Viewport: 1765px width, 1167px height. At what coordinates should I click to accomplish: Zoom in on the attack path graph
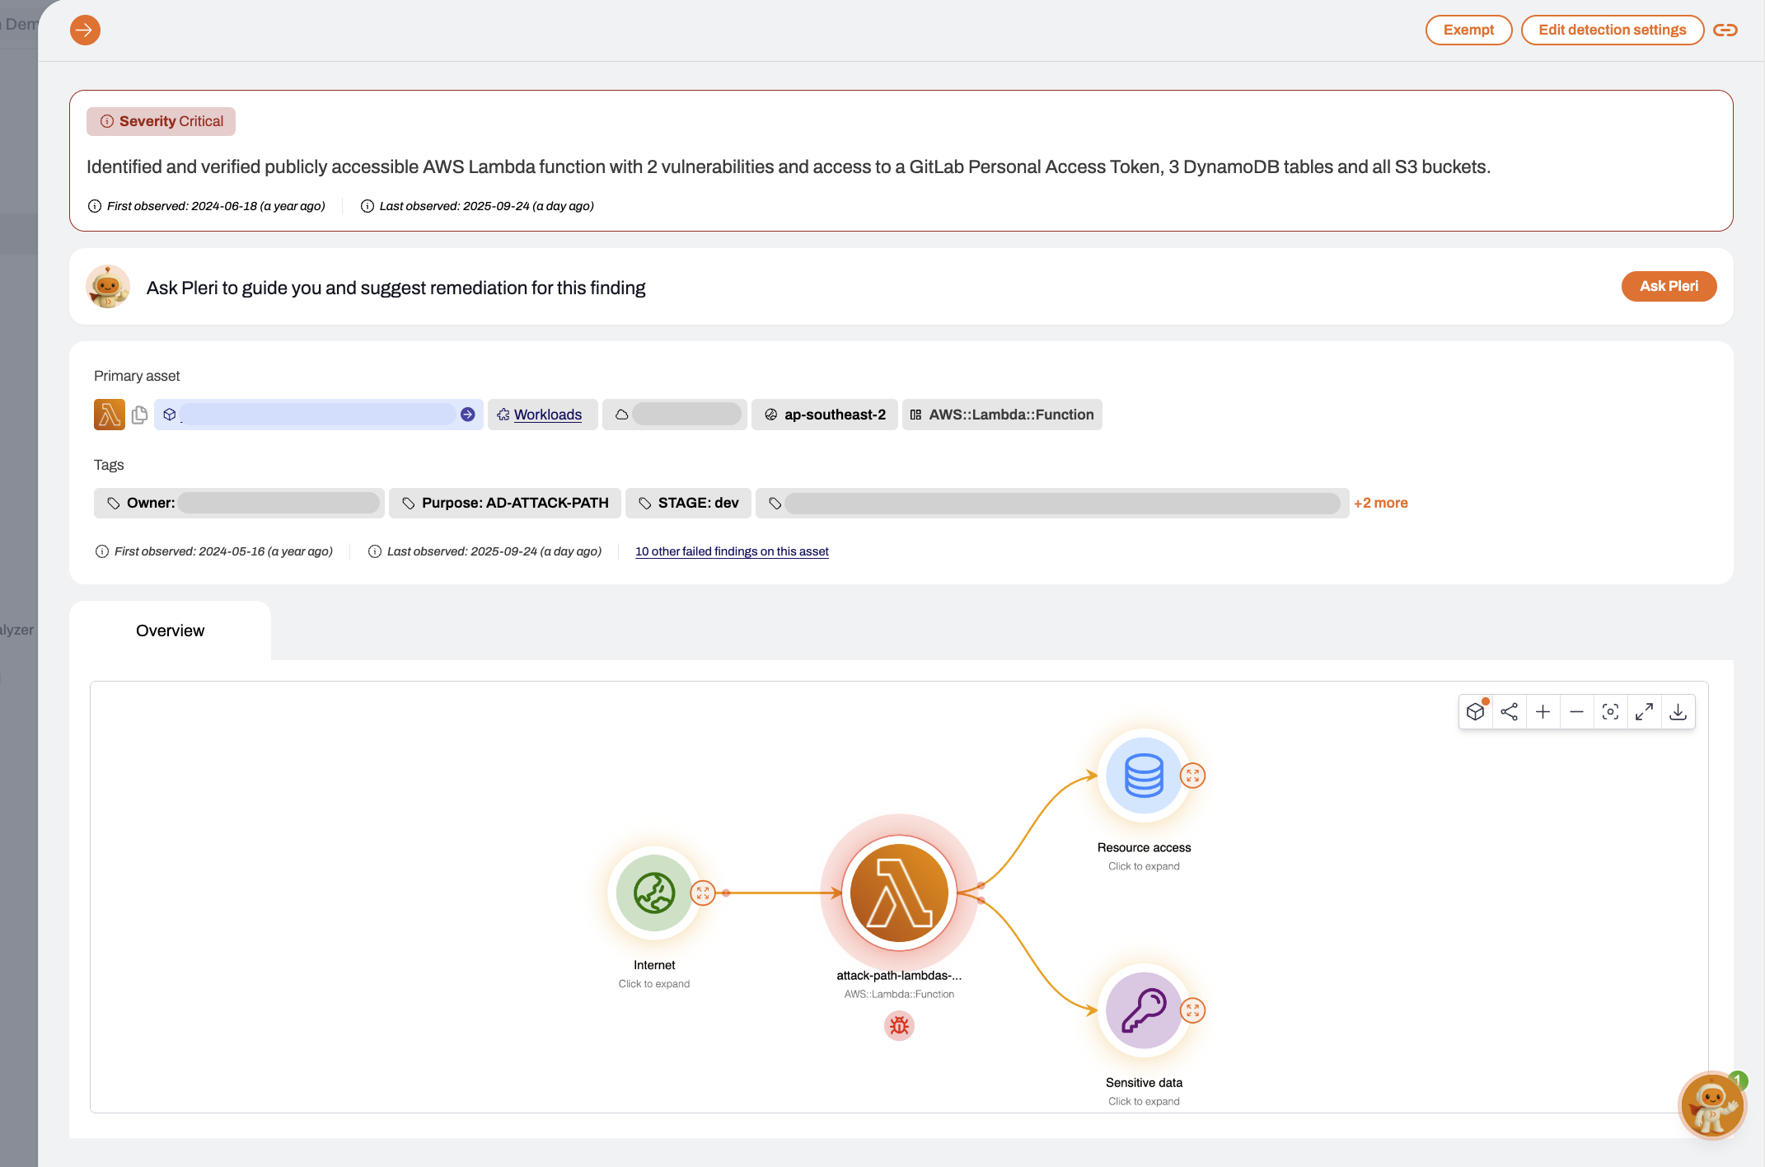1543,712
